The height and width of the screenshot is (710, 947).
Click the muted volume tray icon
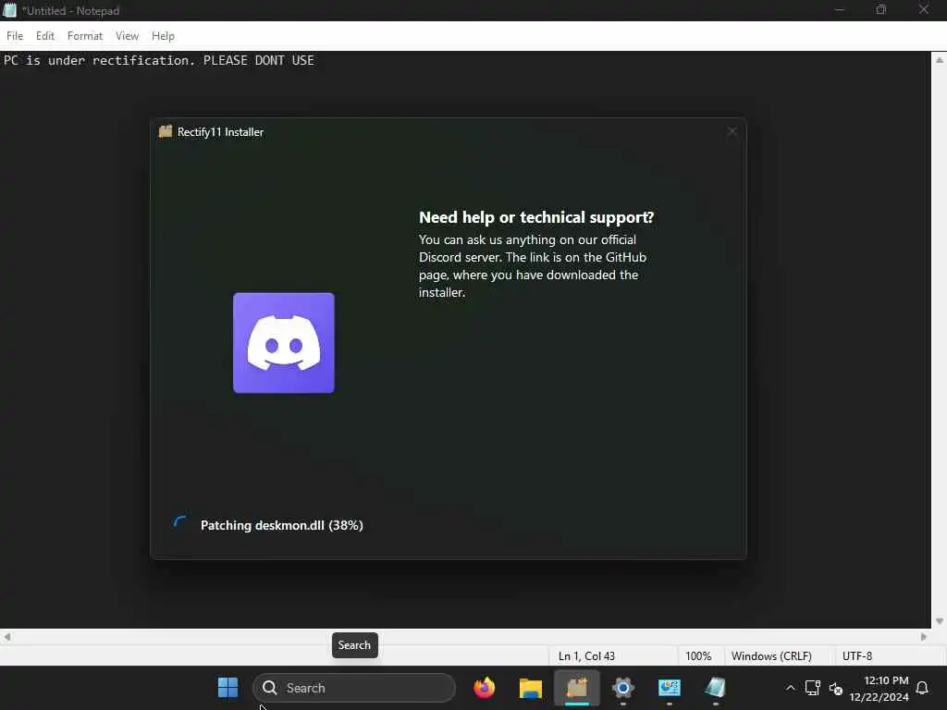point(835,688)
